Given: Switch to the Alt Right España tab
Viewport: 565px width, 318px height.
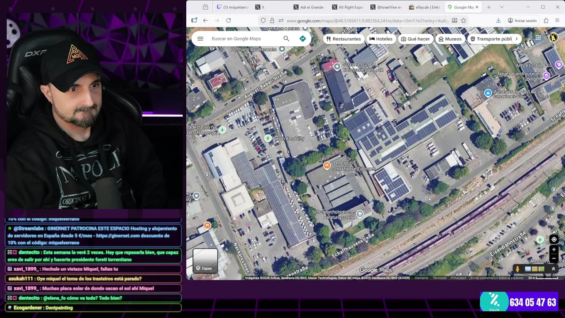Looking at the screenshot, I should (347, 7).
